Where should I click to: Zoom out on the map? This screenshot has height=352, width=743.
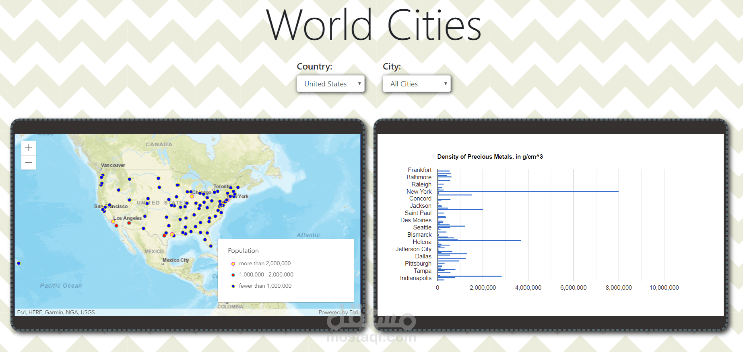(29, 163)
